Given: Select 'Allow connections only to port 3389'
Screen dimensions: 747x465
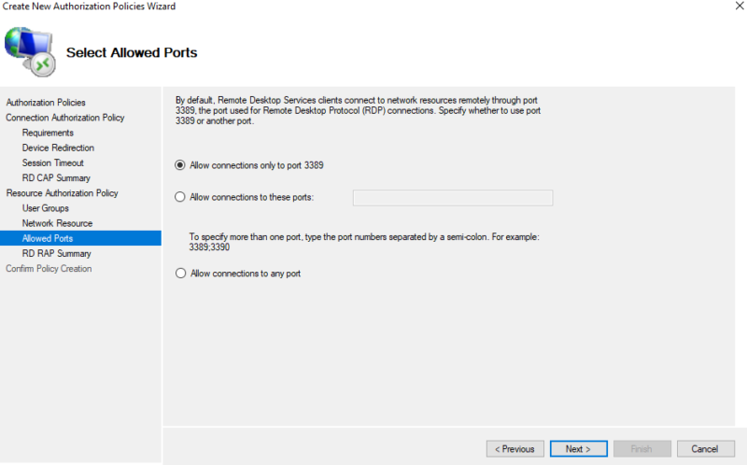Looking at the screenshot, I should click(x=180, y=165).
